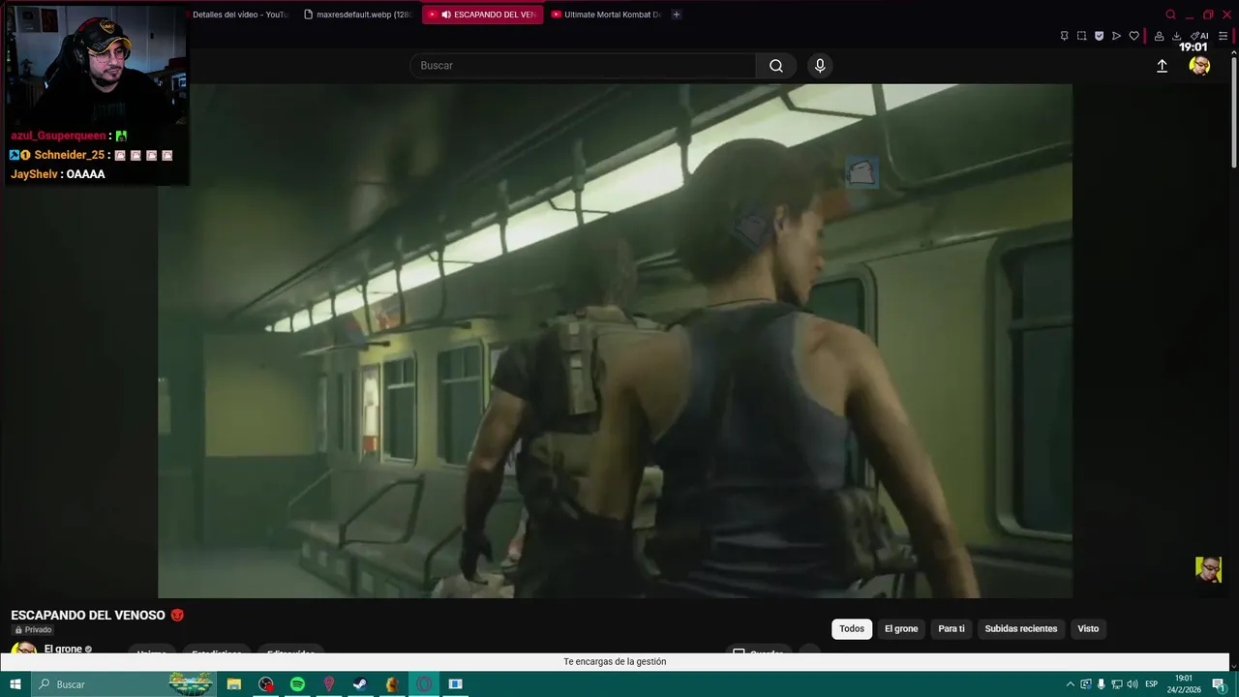Open the browser downloads icon
This screenshot has width=1239, height=697.
pyautogui.click(x=1176, y=36)
